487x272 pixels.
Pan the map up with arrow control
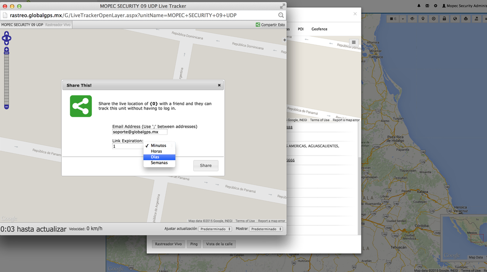pos(6,33)
